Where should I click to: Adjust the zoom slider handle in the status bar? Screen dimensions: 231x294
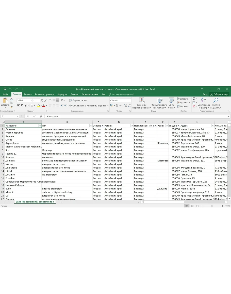pyautogui.click(x=212, y=206)
